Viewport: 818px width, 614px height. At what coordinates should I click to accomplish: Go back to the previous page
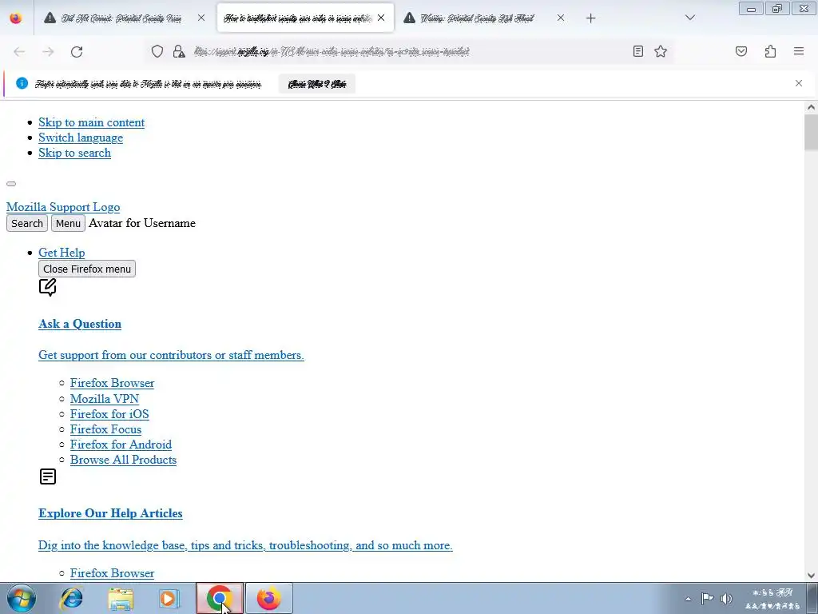pyautogui.click(x=19, y=52)
